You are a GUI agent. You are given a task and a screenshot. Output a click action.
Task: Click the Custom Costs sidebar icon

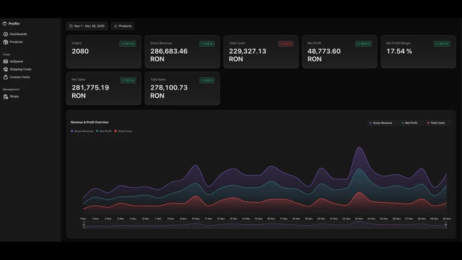pyautogui.click(x=6, y=77)
